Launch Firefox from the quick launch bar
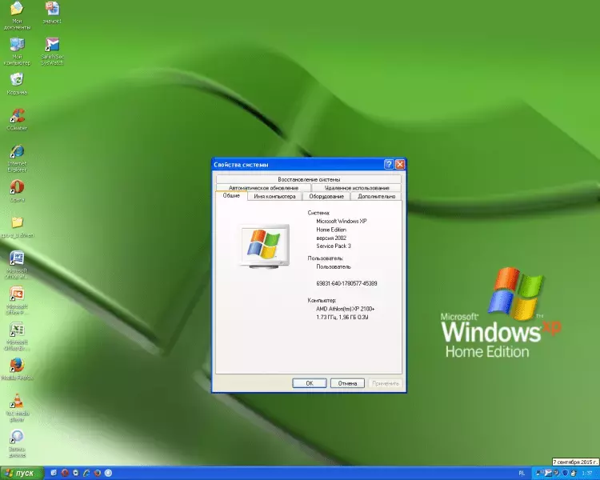 97,473
